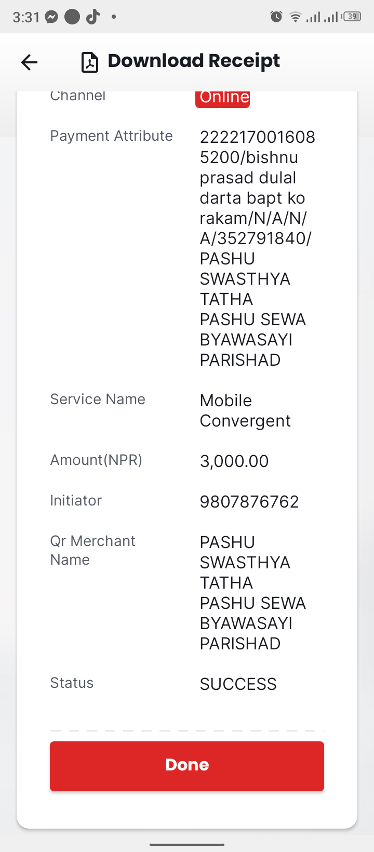Tap the Wi-Fi status icon
The image size is (374, 852).
[x=296, y=17]
